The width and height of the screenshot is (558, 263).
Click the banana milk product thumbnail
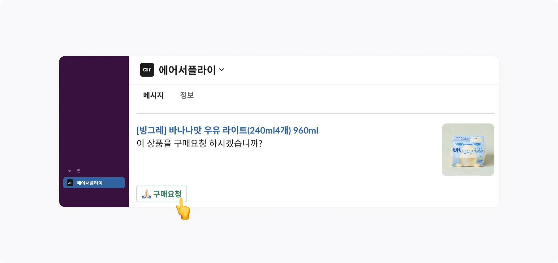click(468, 150)
